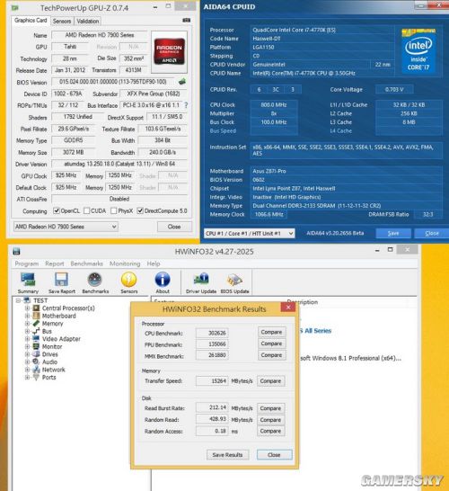This screenshot has height=491, width=449.
Task: Open the BIOS Update toolbar icon
Action: click(x=234, y=280)
